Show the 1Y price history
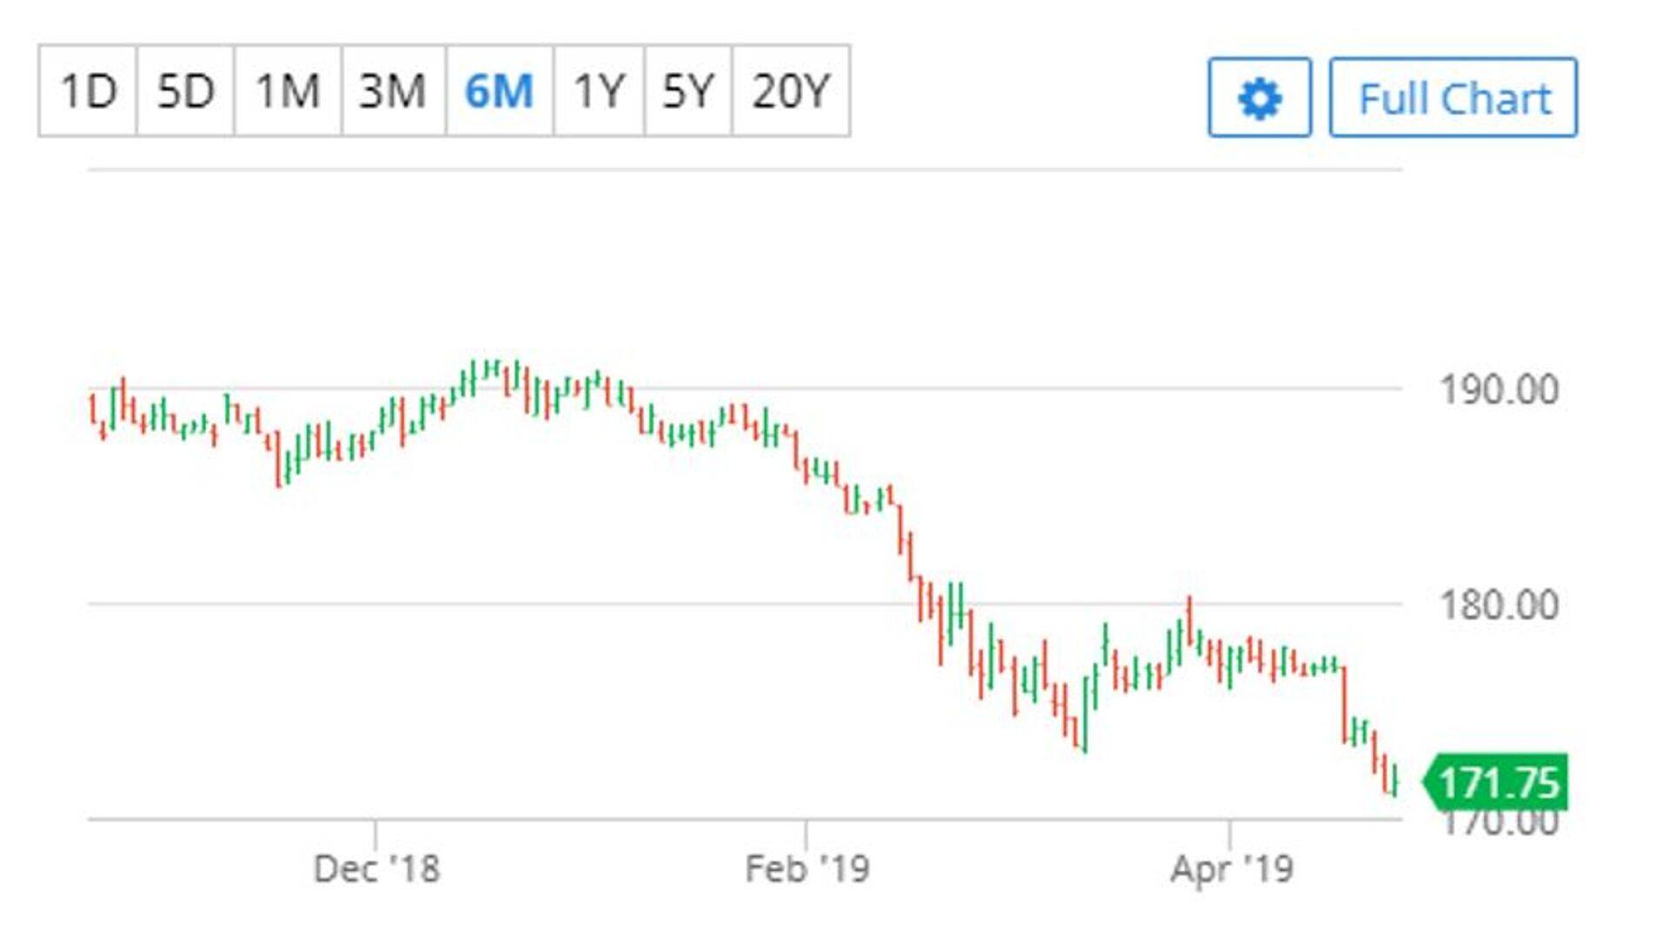Screen dimensions: 1669x941 tap(599, 91)
